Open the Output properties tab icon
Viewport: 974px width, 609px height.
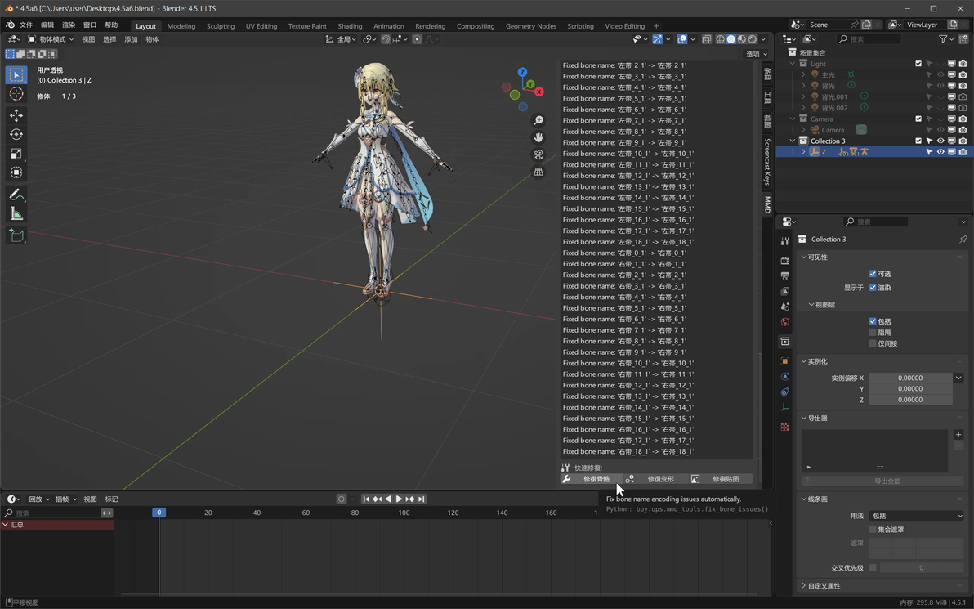[785, 276]
